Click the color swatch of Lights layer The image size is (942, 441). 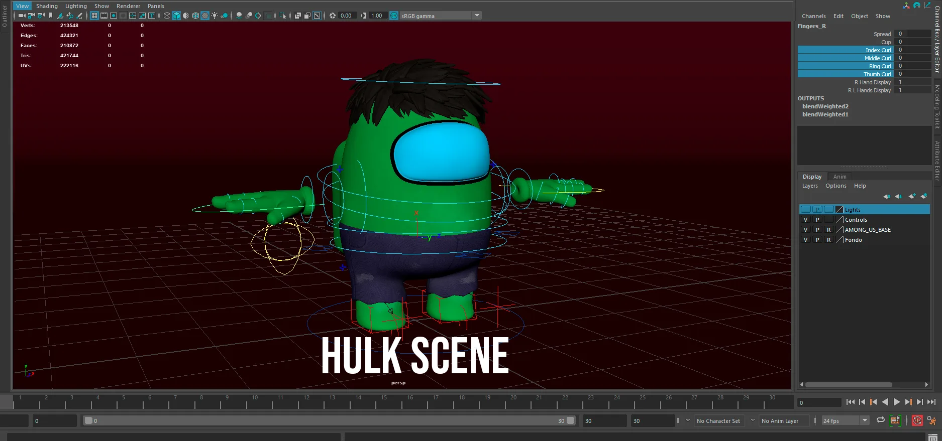pos(839,210)
